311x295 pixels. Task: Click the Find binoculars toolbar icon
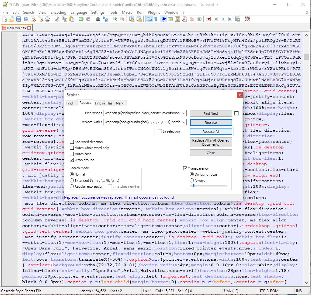pos(98,19)
